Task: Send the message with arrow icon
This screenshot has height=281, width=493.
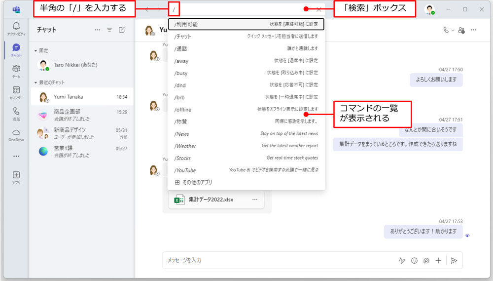Action: [454, 261]
